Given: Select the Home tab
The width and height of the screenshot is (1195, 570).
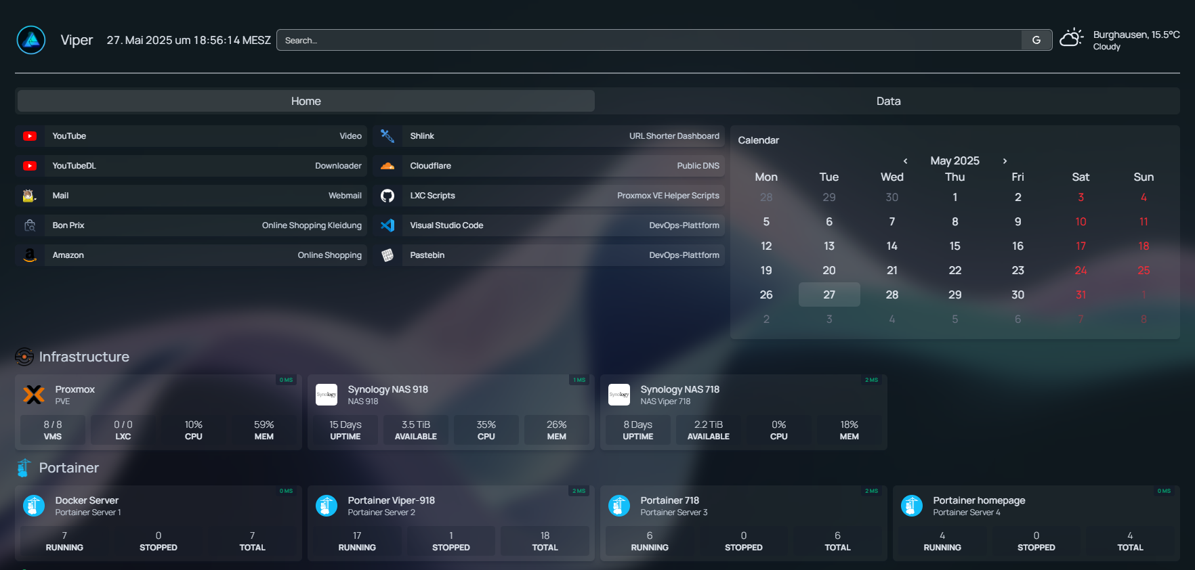Looking at the screenshot, I should pos(306,101).
